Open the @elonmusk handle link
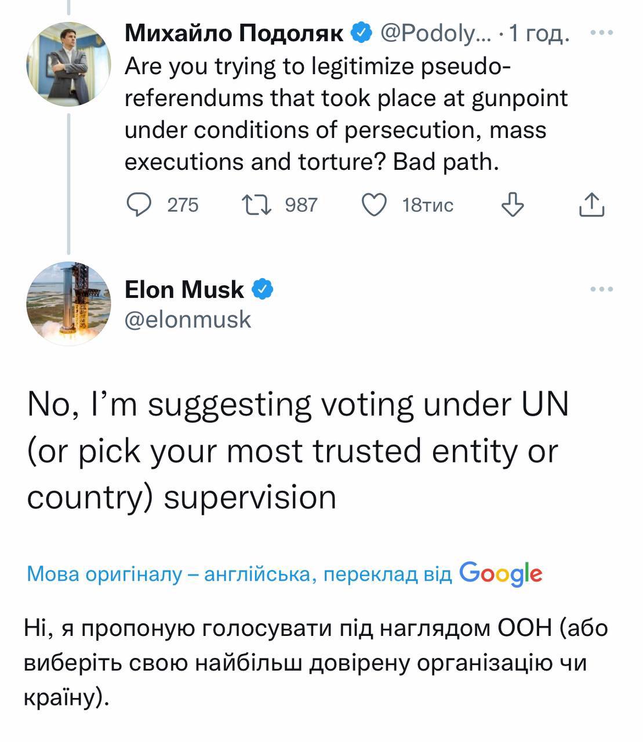 coord(188,319)
